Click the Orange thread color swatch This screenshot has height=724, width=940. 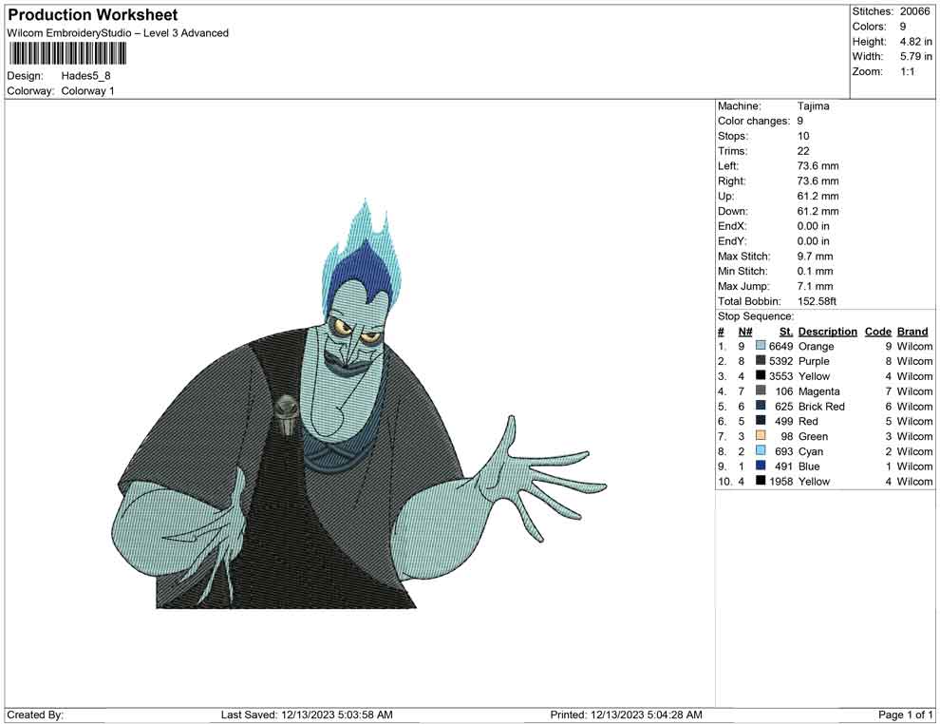(x=761, y=346)
